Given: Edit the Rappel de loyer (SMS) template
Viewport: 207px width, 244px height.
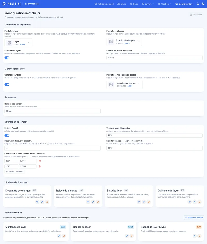Looking at the screenshot, I should click(194, 236).
